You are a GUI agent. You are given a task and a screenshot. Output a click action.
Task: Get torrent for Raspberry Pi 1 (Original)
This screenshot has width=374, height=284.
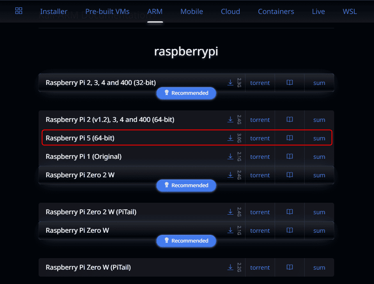coord(260,157)
